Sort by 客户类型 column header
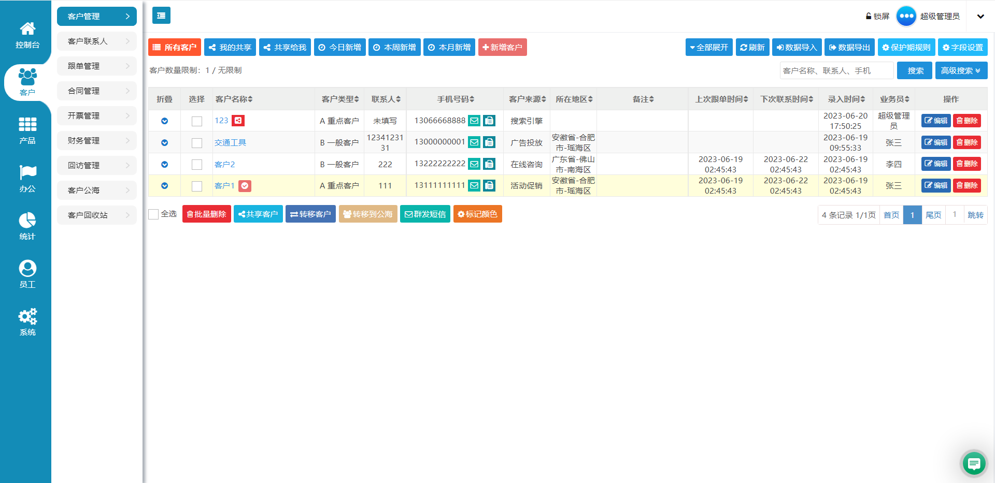 point(340,99)
